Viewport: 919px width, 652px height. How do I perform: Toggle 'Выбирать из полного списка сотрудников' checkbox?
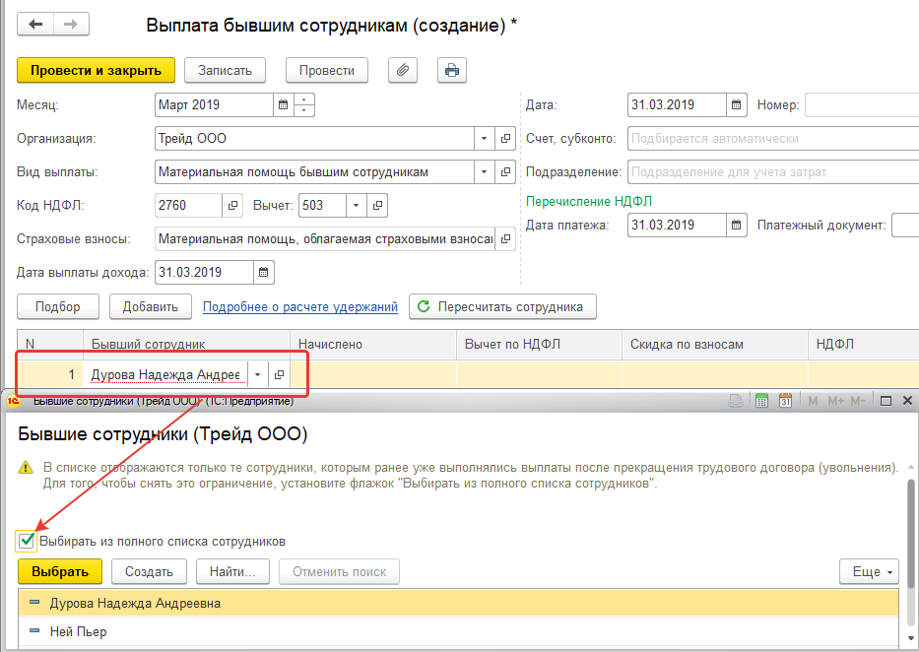click(x=27, y=541)
